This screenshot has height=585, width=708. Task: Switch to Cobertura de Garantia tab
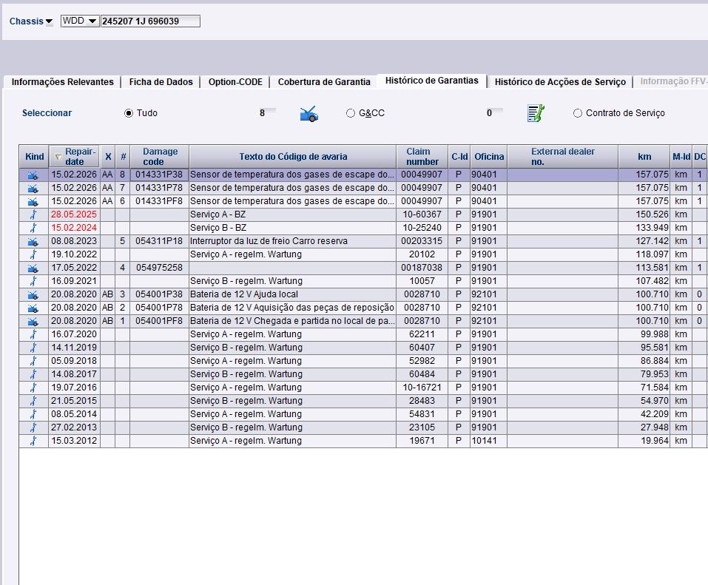click(324, 81)
